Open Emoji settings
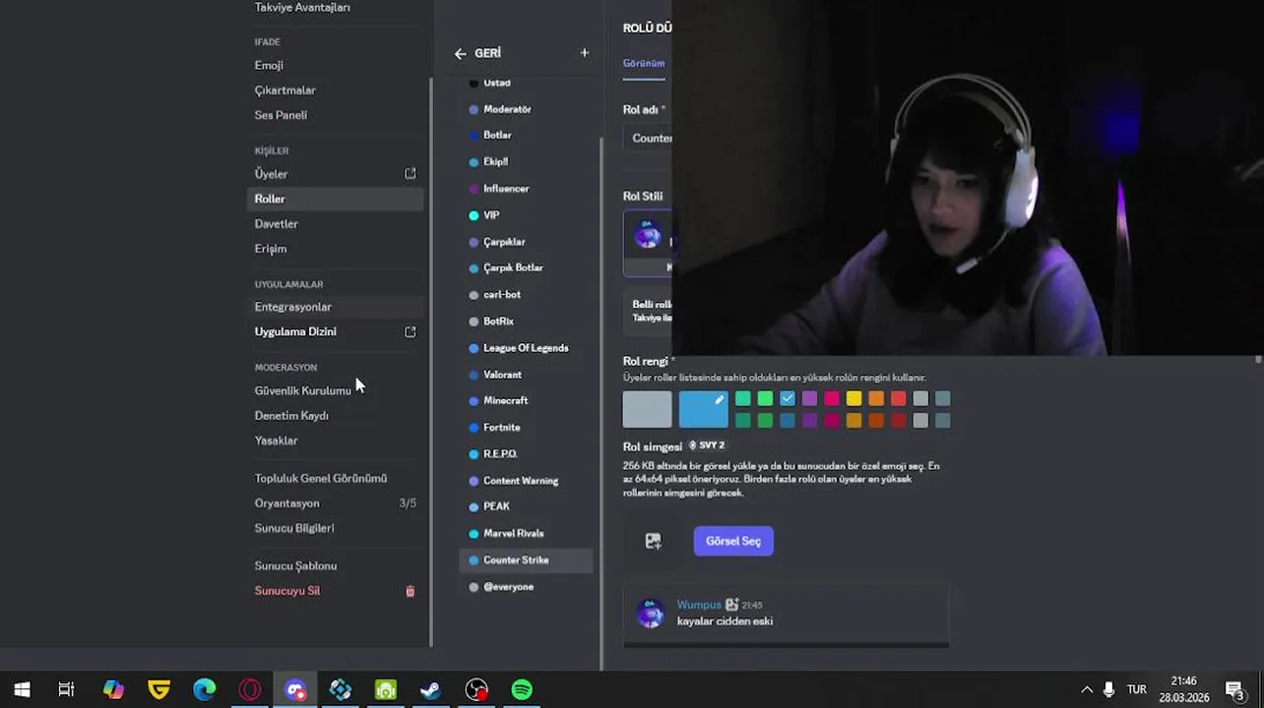The width and height of the screenshot is (1264, 708). pyautogui.click(x=269, y=66)
